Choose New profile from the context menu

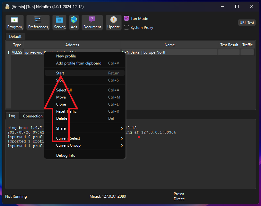pos(85,56)
